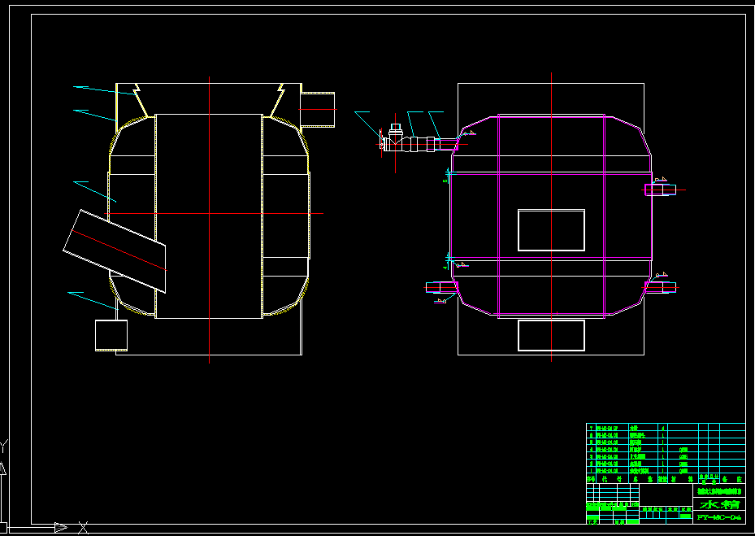
Task: Select the left view's vertical red centerline
Action: (209, 220)
